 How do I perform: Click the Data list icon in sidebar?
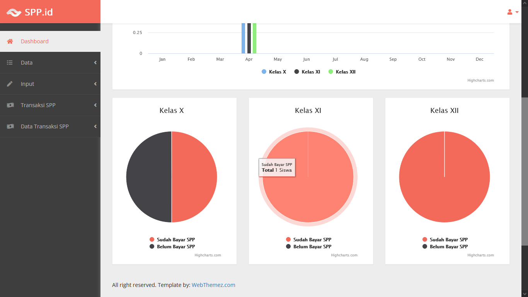pyautogui.click(x=10, y=63)
